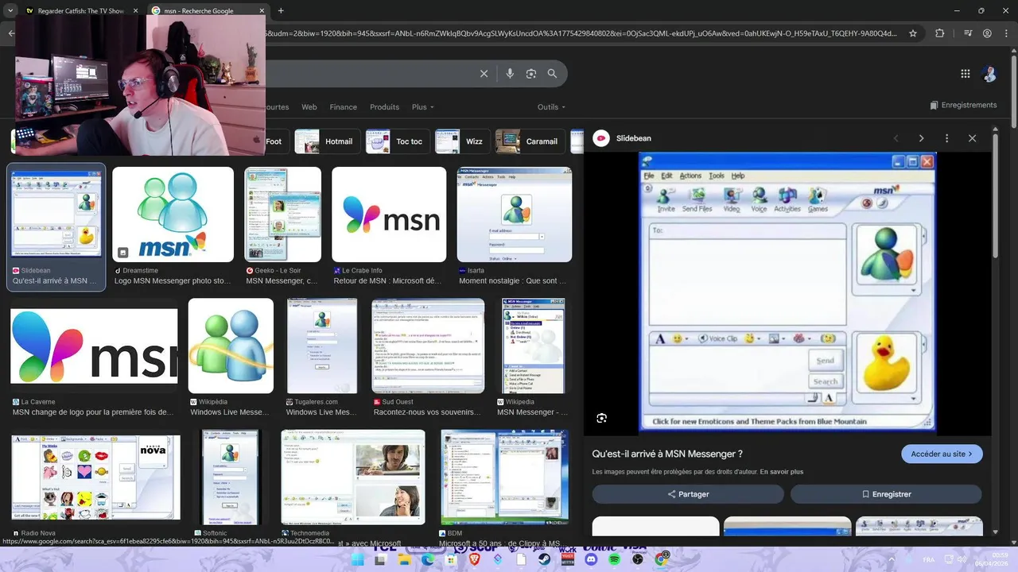Open Google Lens image search icon
The width and height of the screenshot is (1018, 572).
(x=530, y=74)
